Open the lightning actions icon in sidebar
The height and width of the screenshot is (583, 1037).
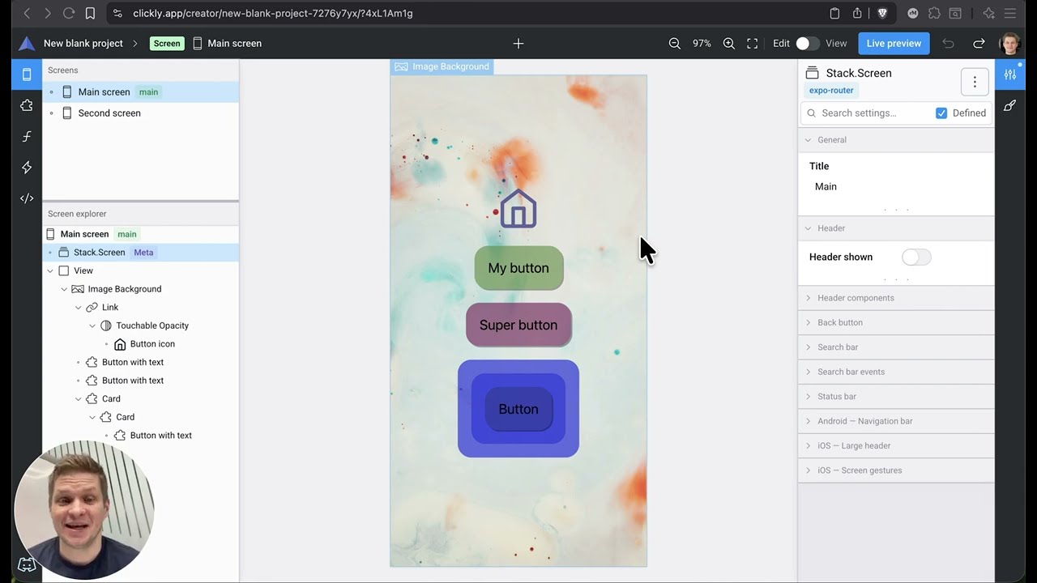pos(27,167)
